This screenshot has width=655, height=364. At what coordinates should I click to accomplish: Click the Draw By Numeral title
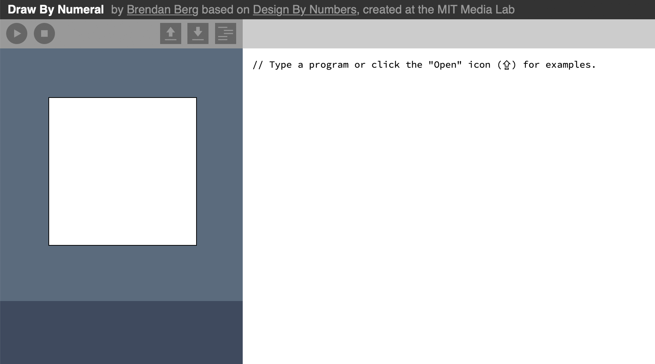point(56,9)
